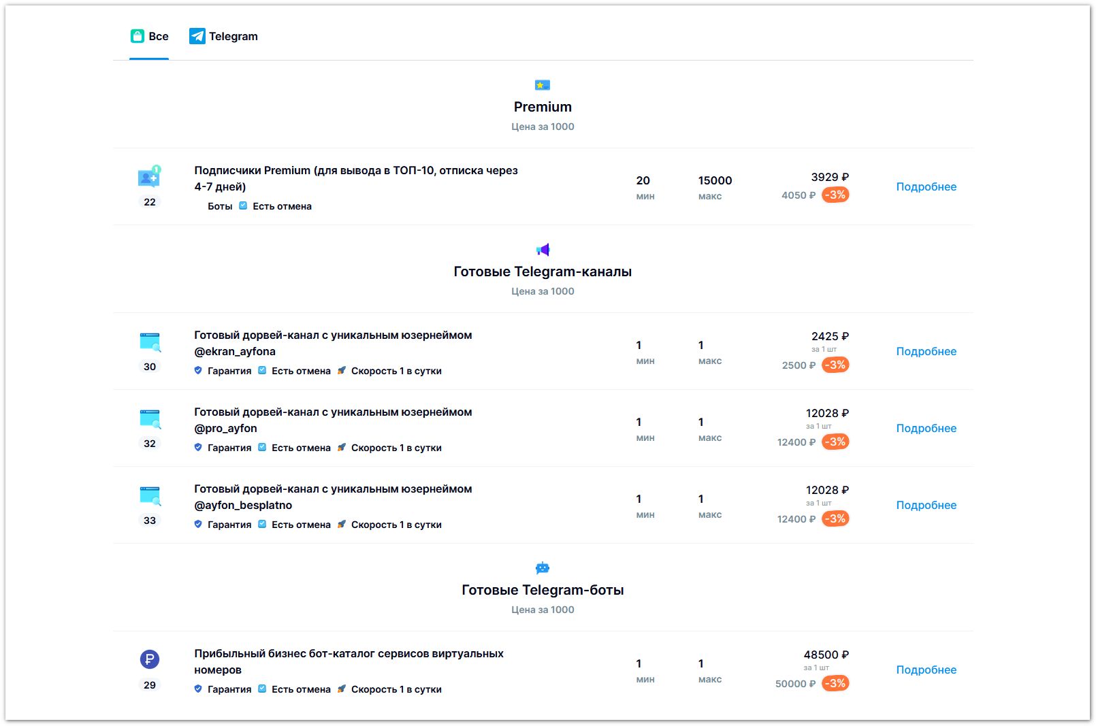
Task: Click Есть отмена check icon in @ayfon_besplatno row
Action: (262, 525)
